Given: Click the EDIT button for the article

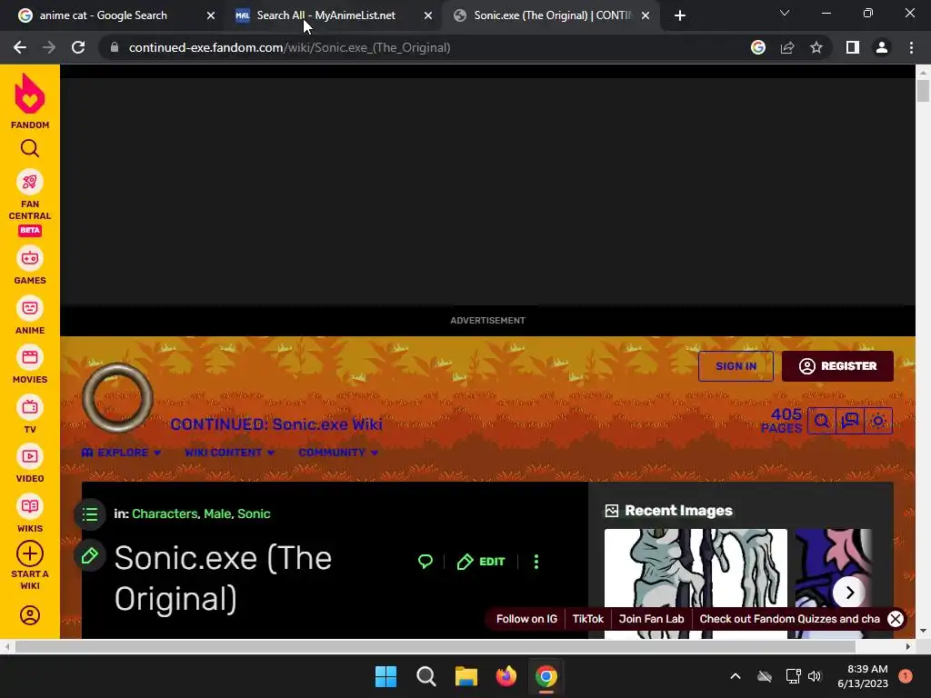Looking at the screenshot, I should [481, 562].
